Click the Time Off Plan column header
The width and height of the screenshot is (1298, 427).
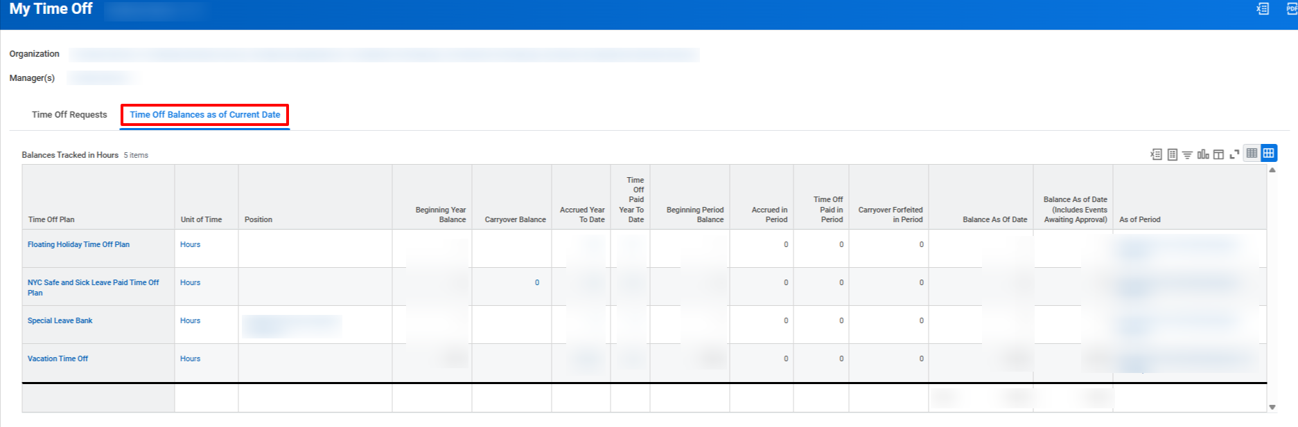pos(98,197)
